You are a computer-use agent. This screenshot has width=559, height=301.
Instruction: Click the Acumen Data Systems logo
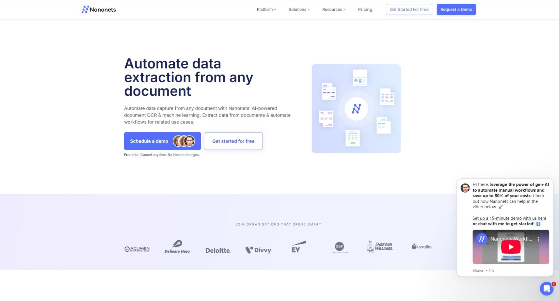137,249
